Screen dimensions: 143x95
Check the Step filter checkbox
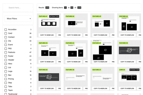pyautogui.click(x=6, y=83)
